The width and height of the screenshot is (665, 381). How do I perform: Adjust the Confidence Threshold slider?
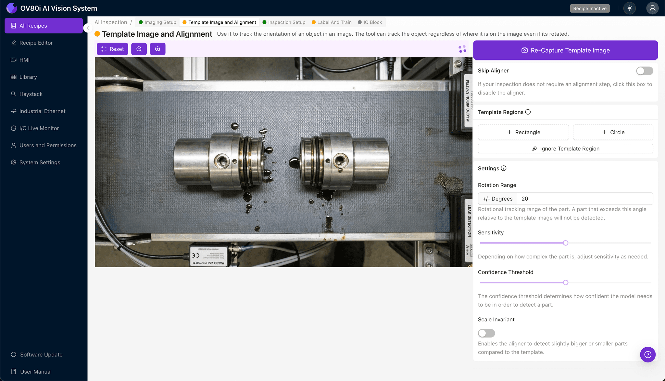click(565, 282)
